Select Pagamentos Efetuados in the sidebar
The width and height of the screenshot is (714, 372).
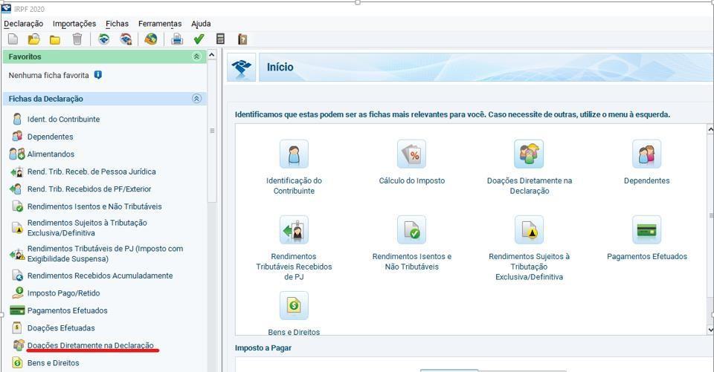67,310
